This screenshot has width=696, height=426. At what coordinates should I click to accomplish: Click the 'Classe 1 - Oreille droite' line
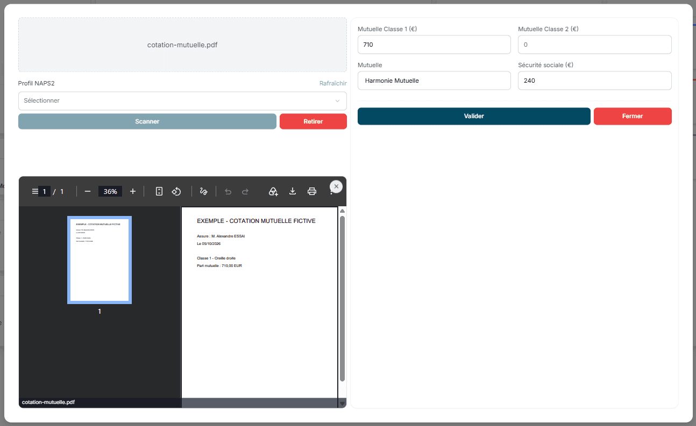216,258
